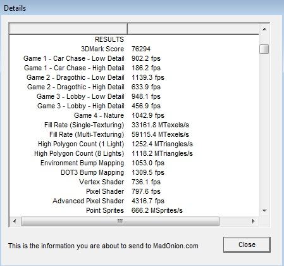This screenshot has height=266, width=284.
Task: Click the vertical scrollbar down arrow
Action: pos(264,210)
